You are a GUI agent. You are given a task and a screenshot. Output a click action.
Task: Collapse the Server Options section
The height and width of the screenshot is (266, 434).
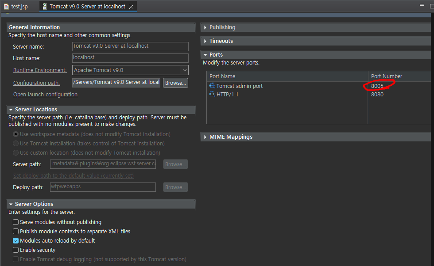(x=11, y=204)
